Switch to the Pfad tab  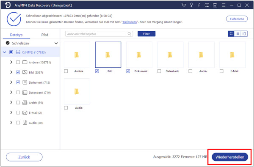pos(45,35)
